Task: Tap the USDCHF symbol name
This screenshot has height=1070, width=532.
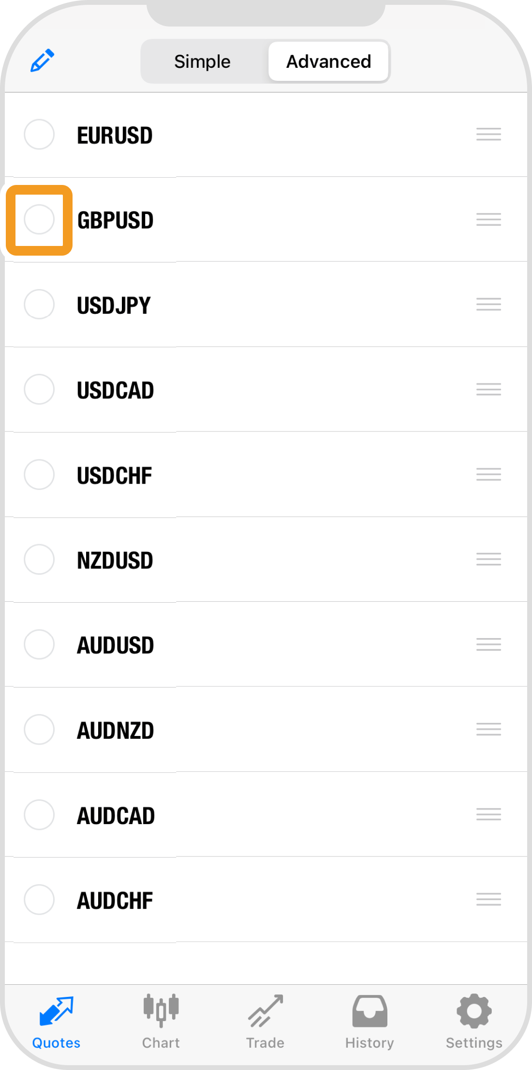Action: pyautogui.click(x=115, y=475)
